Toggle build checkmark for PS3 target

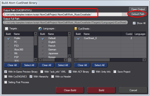(x=9, y=46)
